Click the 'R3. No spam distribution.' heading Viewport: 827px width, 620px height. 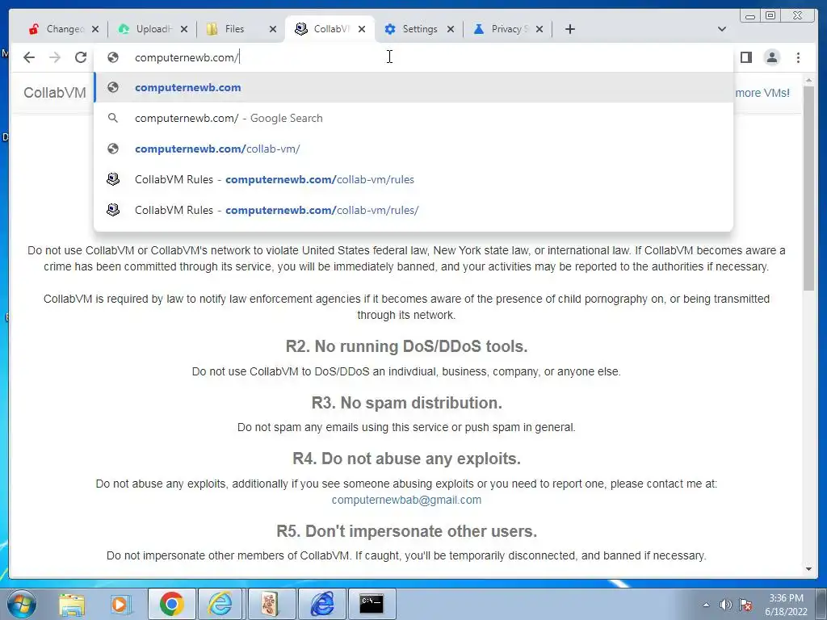pos(406,403)
